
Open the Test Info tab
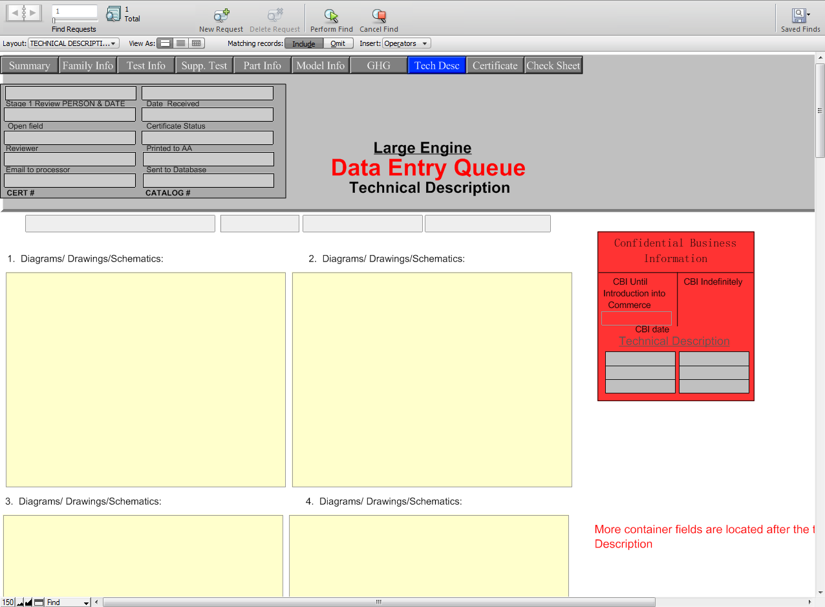pos(146,65)
